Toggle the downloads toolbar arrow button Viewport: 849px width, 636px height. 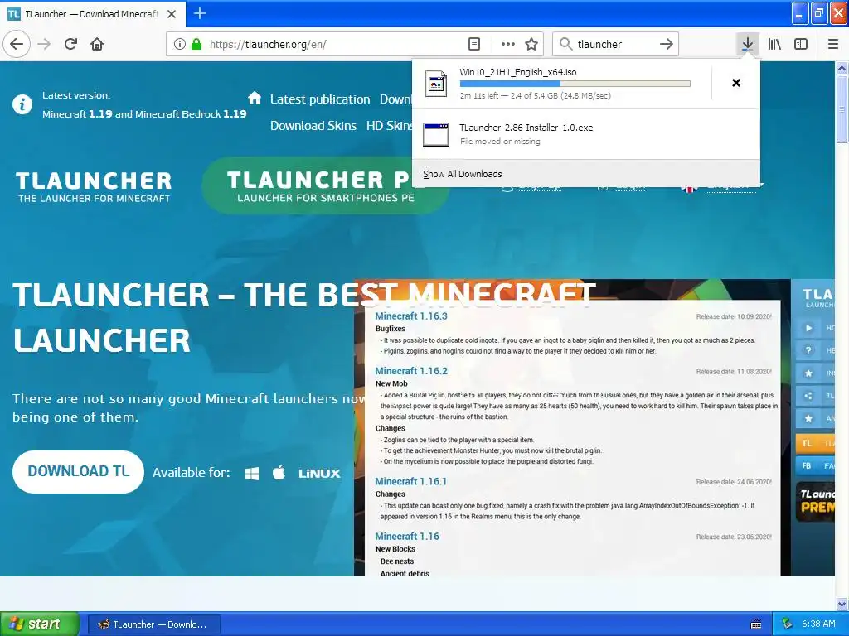coord(747,44)
